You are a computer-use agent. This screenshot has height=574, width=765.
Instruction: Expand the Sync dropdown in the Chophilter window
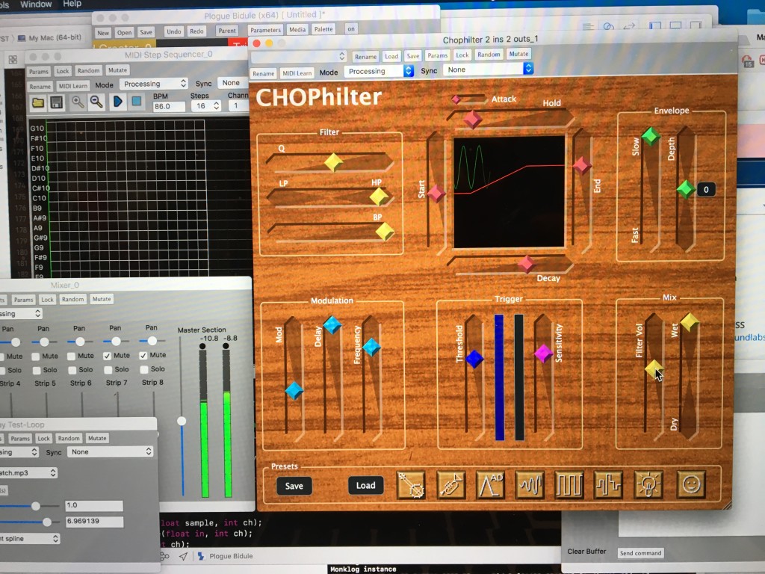[x=488, y=70]
